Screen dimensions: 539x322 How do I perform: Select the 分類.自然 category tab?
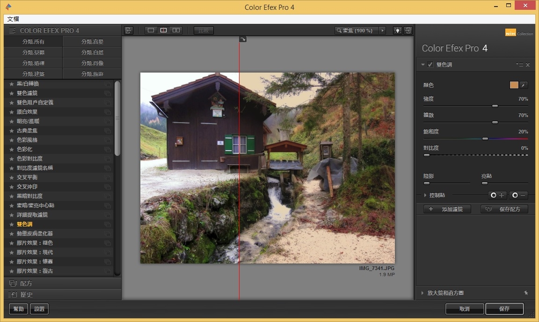[92, 52]
